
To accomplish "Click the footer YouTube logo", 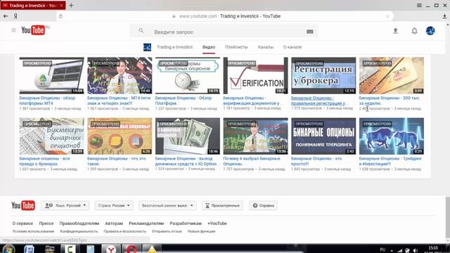I will (x=23, y=205).
